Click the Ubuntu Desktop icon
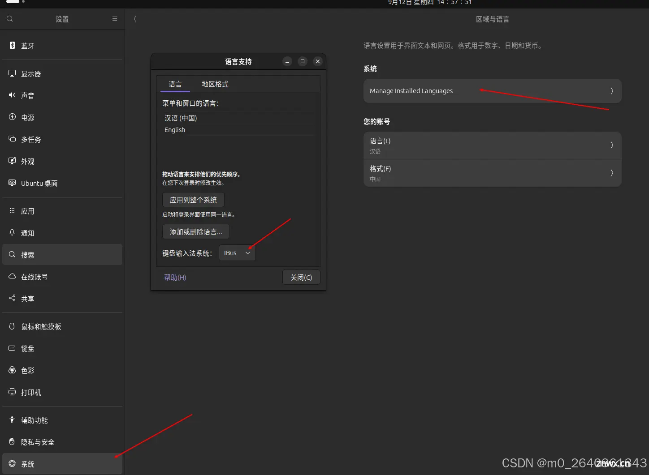This screenshot has height=475, width=649. click(12, 183)
